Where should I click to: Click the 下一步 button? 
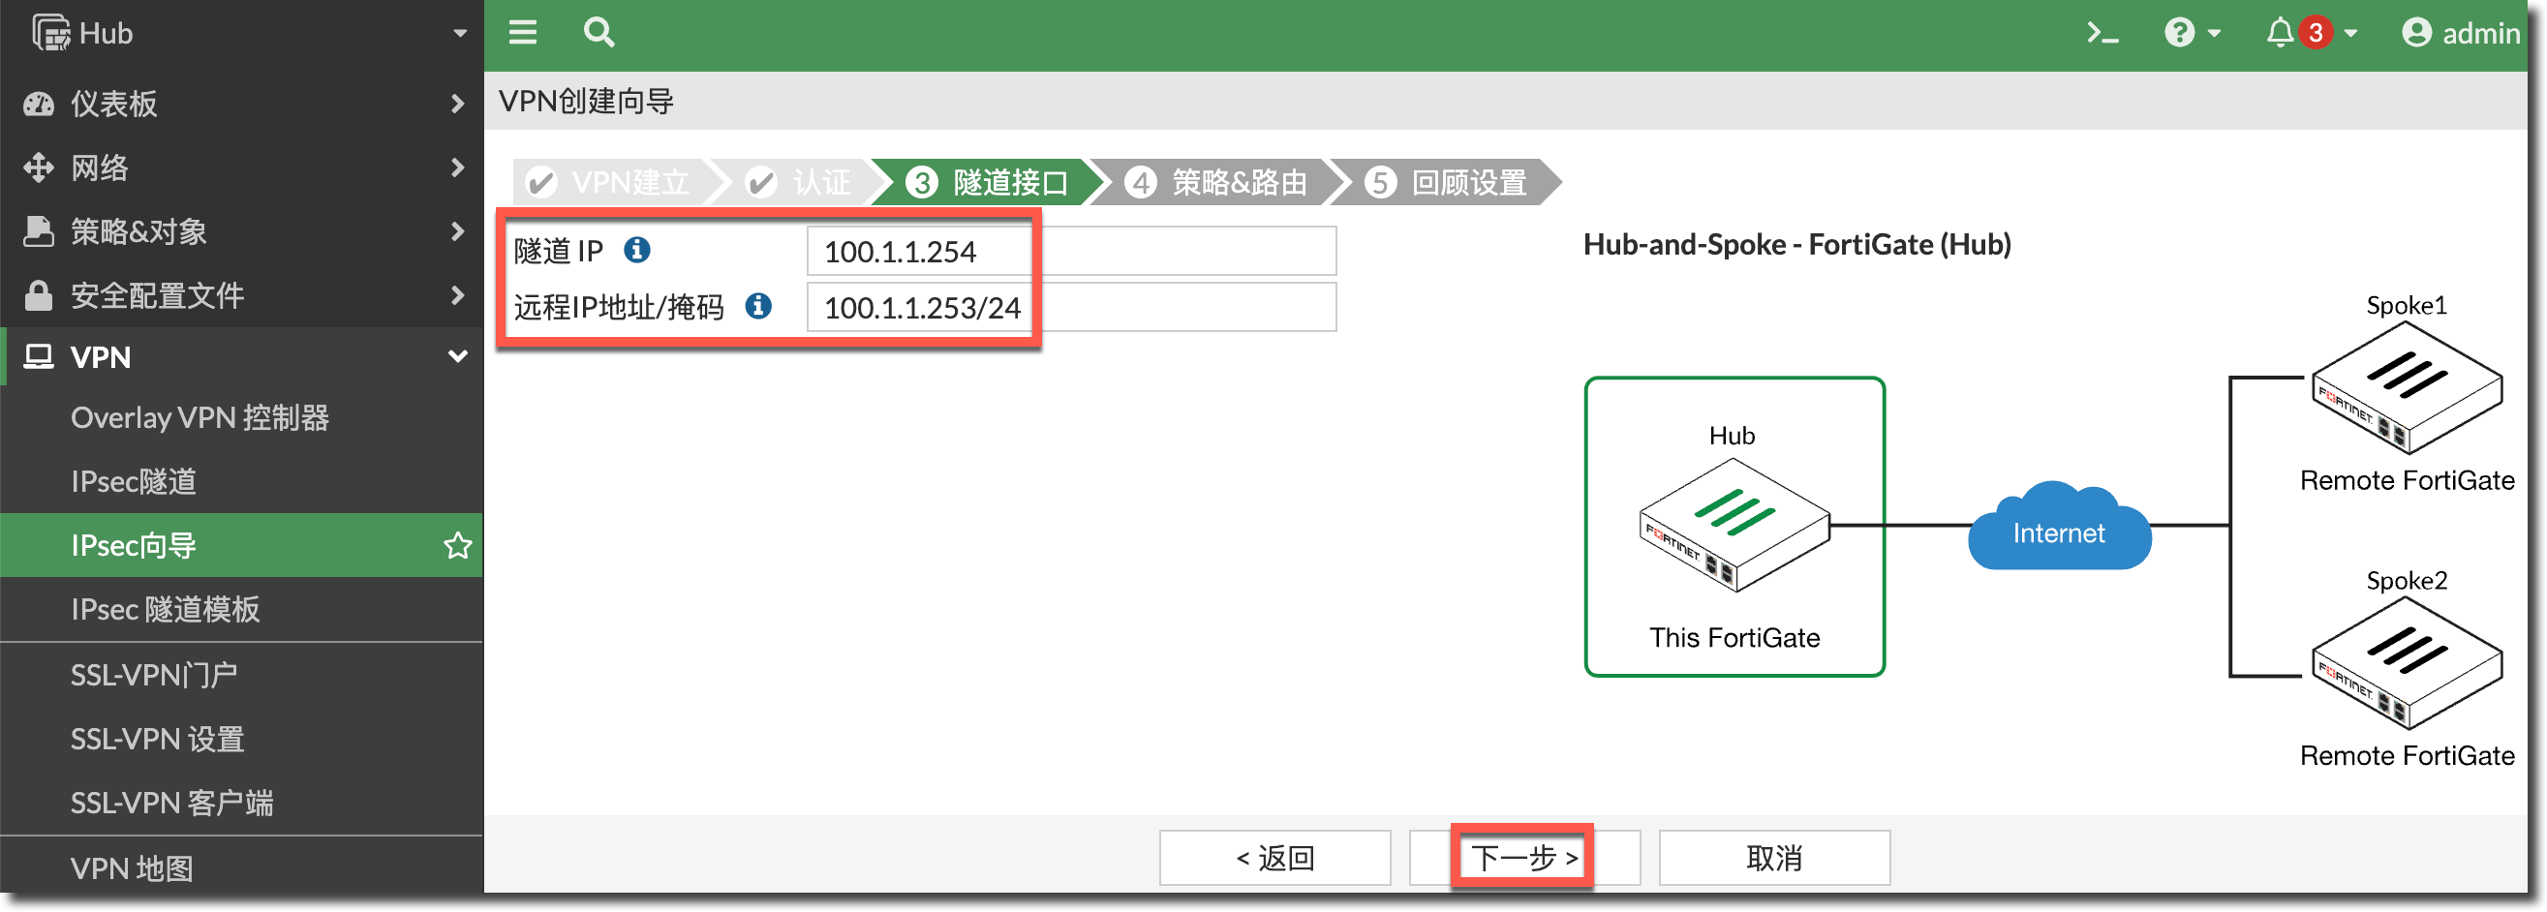coord(1522,857)
